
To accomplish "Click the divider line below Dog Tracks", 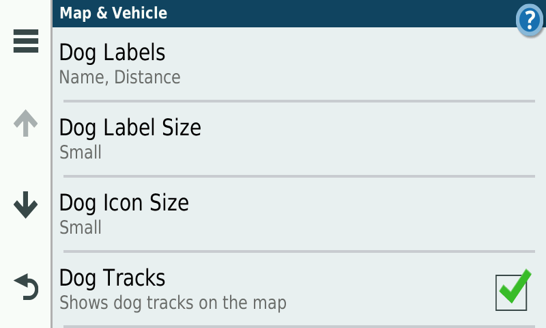I will tap(299, 326).
